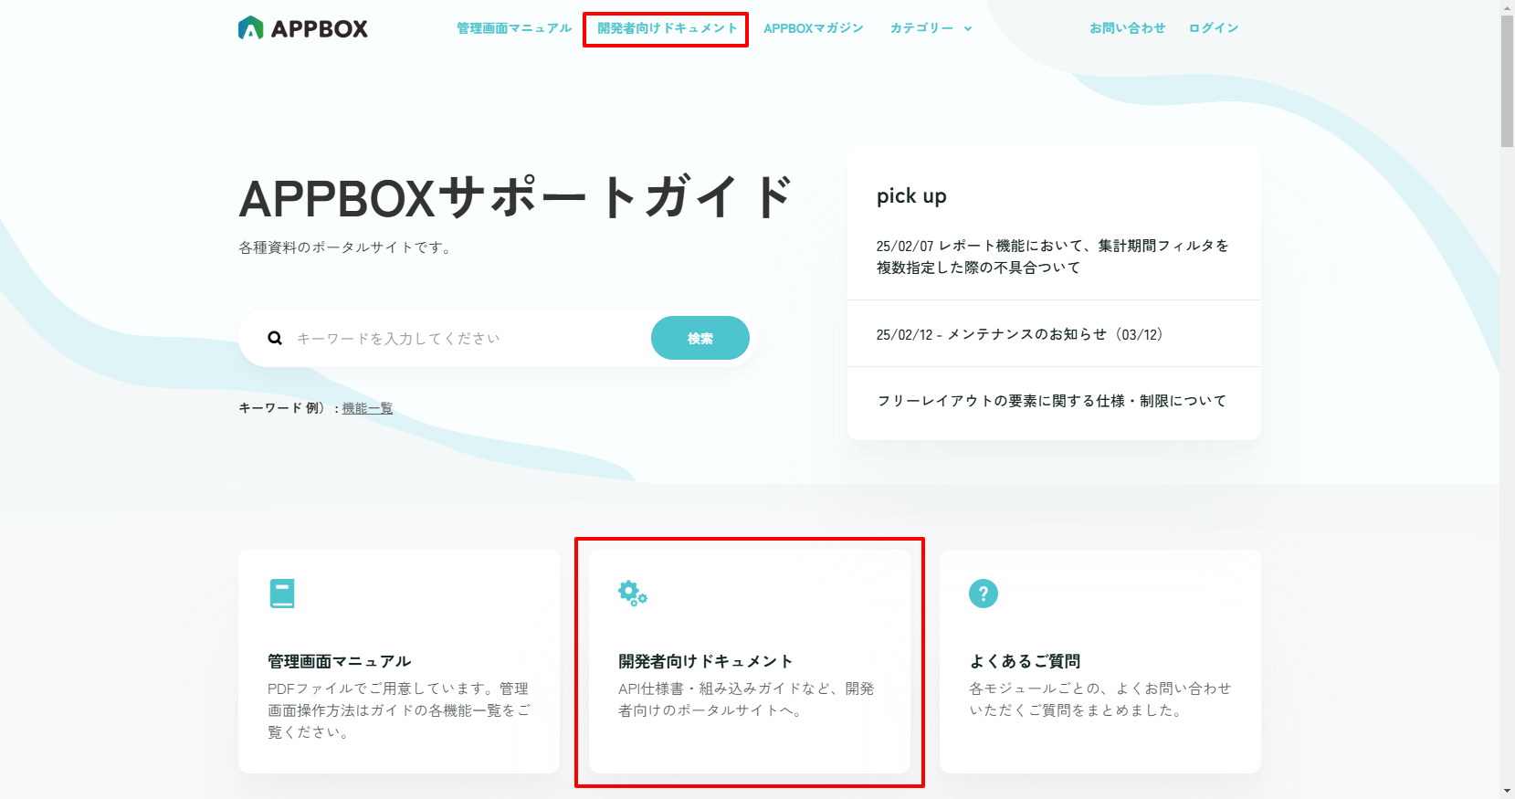Screen dimensions: 1515x799
Task: Open 開発者向けドキュメント in top navigation
Action: [668, 28]
